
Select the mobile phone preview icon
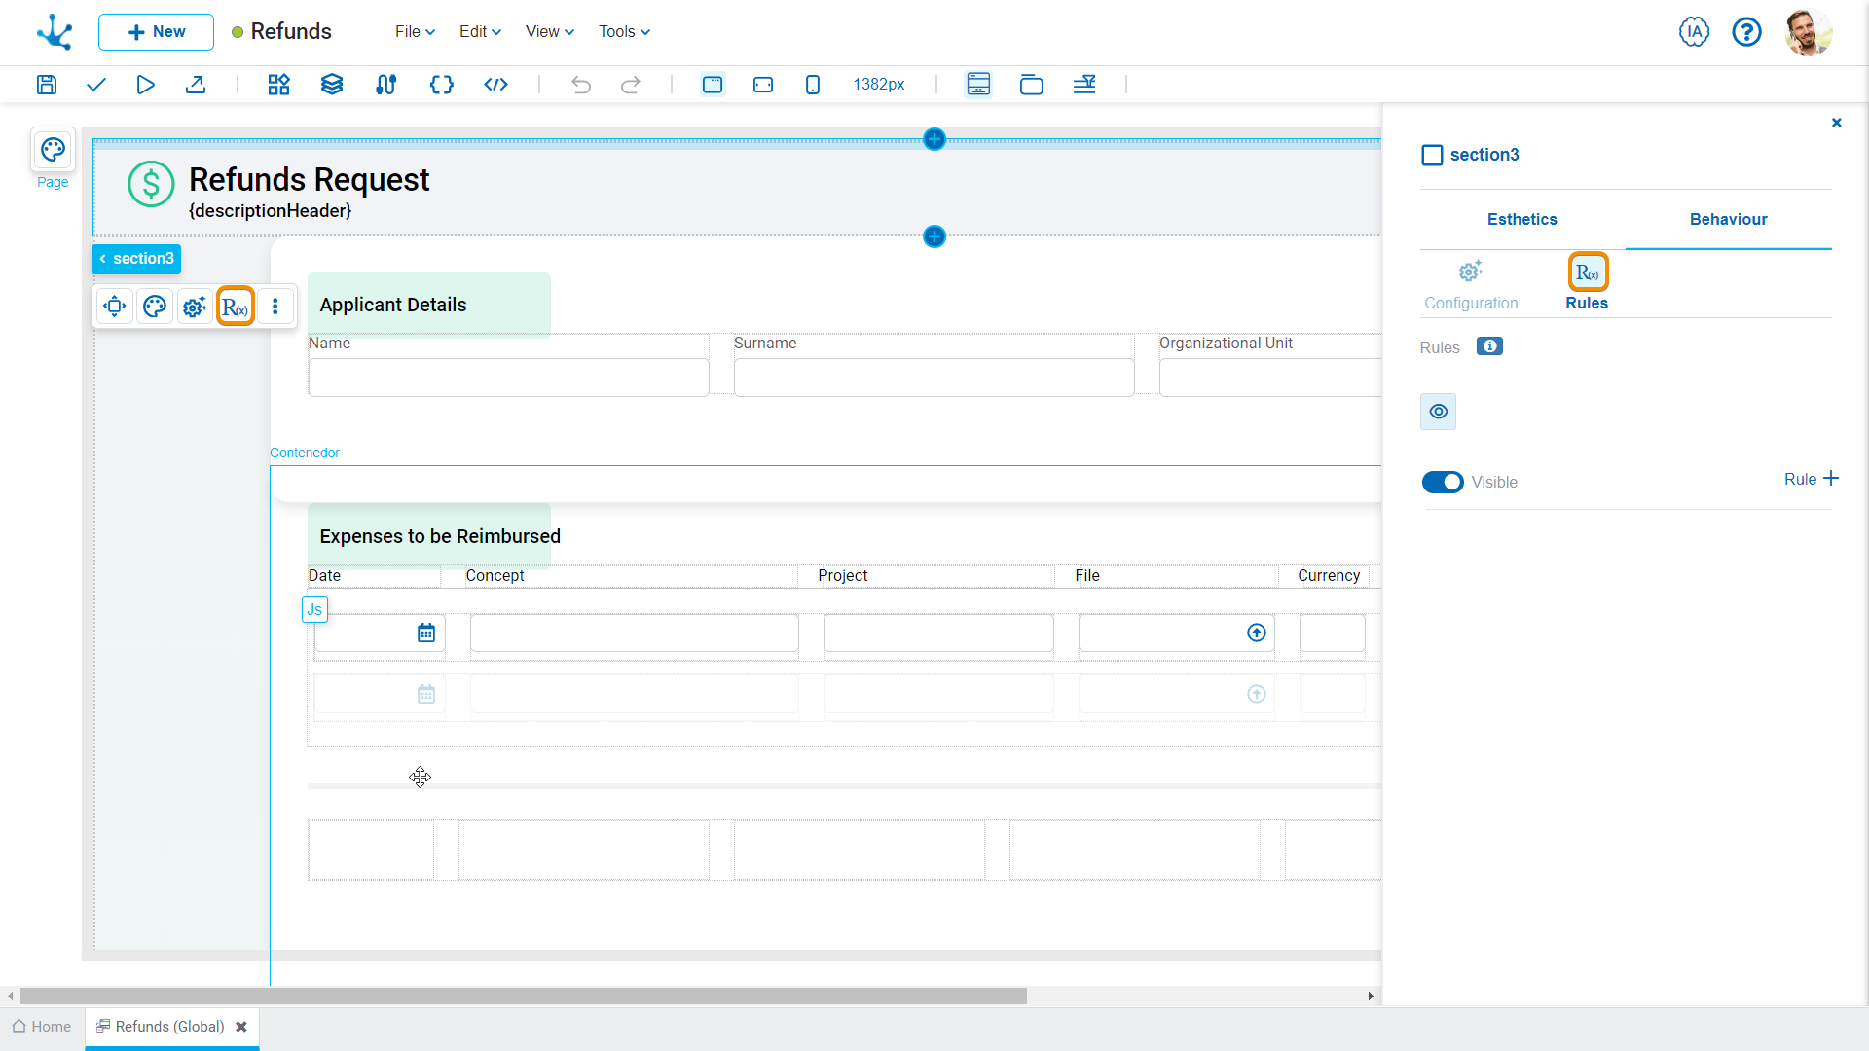click(x=813, y=85)
